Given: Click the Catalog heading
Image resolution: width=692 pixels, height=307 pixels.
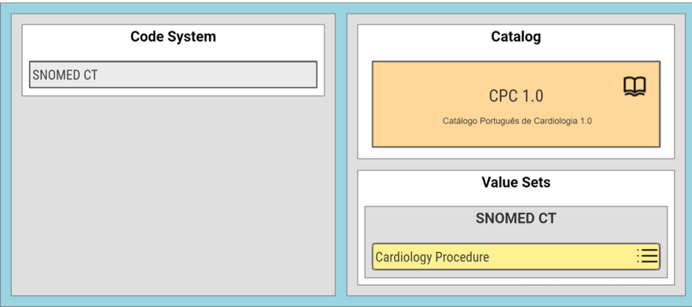Looking at the screenshot, I should click(516, 37).
